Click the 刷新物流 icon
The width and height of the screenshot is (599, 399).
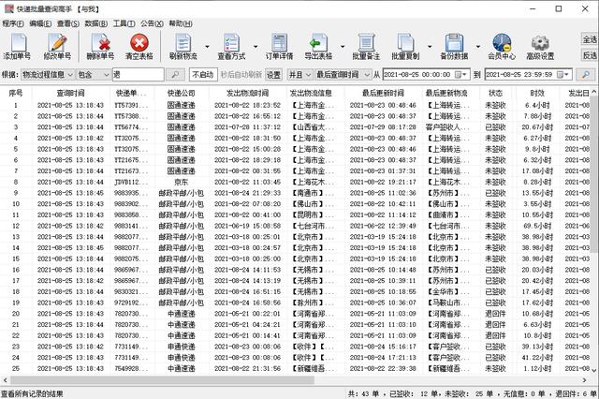click(183, 44)
